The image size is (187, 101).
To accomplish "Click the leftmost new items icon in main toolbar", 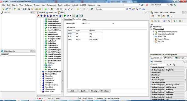I will (x=3, y=9).
